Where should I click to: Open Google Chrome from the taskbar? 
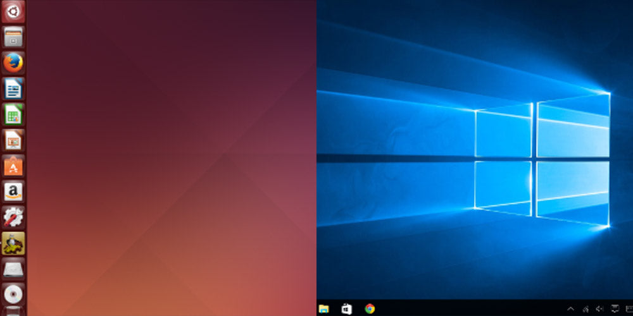pyautogui.click(x=370, y=308)
